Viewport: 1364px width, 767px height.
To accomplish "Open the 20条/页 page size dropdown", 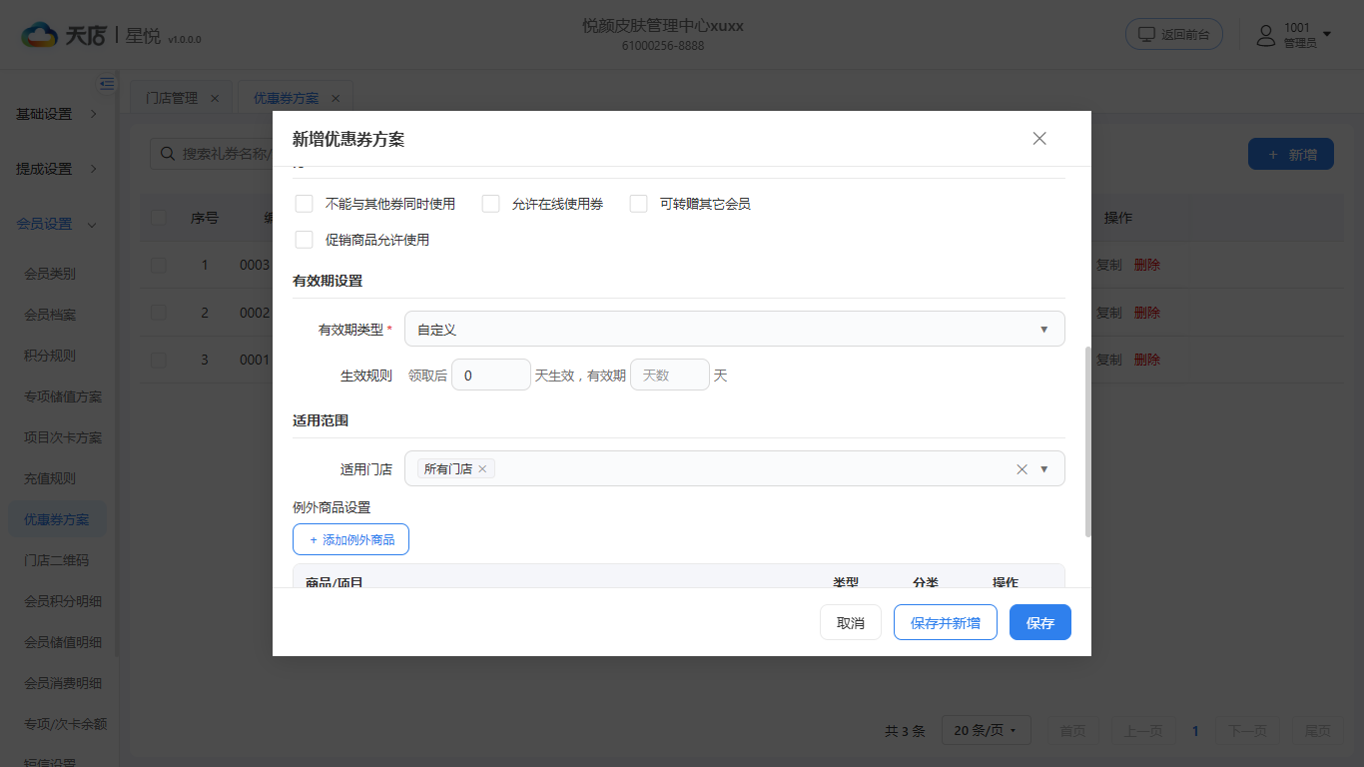I will coord(986,731).
